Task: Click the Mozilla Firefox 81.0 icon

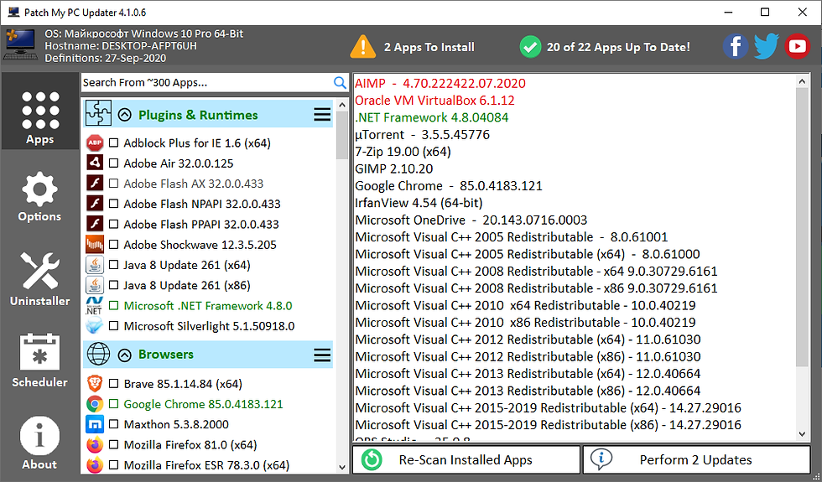Action: tap(95, 445)
